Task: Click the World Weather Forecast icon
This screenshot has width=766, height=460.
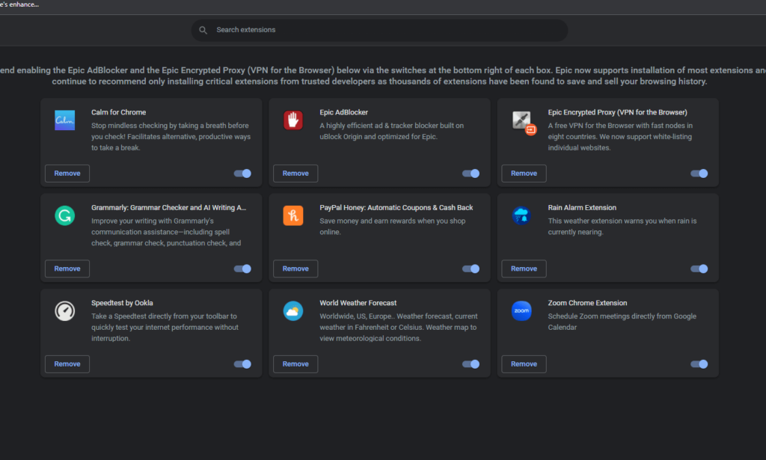Action: (x=293, y=310)
